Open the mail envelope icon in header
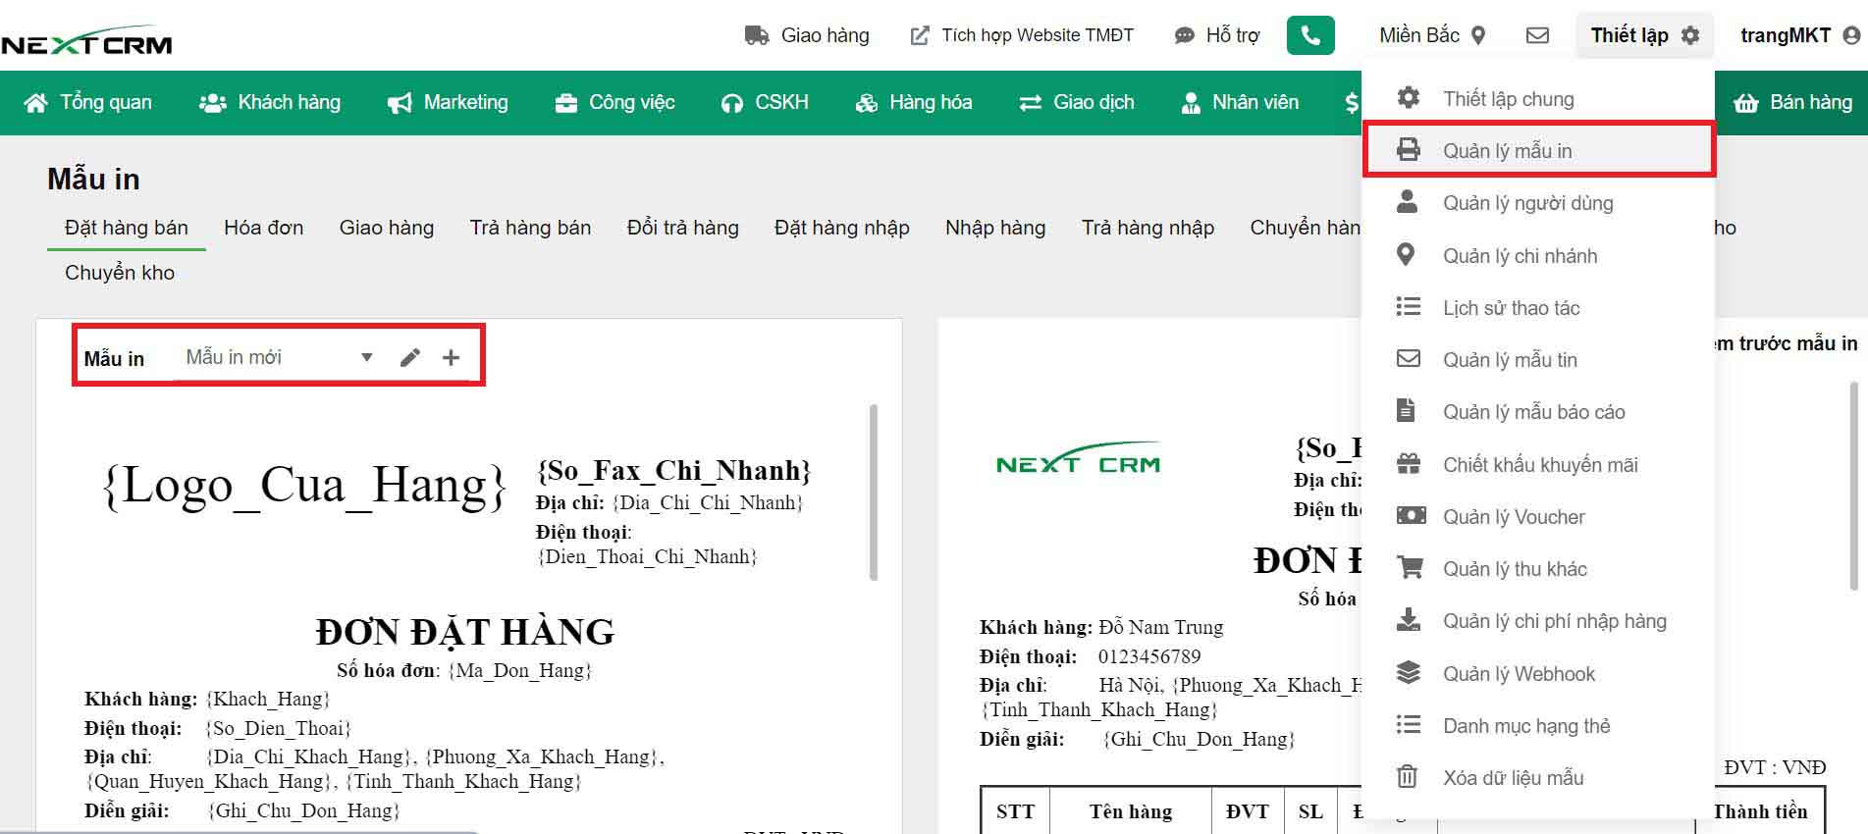Viewport: 1868px width, 834px height. tap(1537, 36)
